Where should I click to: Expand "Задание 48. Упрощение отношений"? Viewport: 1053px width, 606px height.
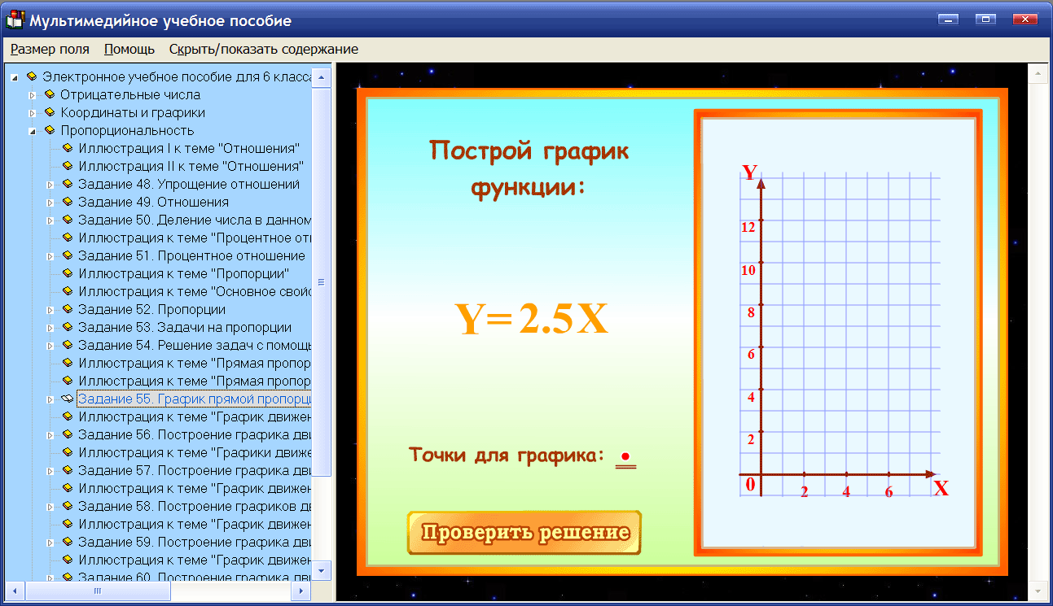(49, 183)
